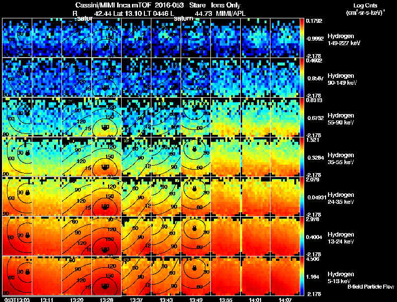This screenshot has width=397, height=302.
Task: Click the "Log Cnts" units heading
Action: tap(365, 5)
